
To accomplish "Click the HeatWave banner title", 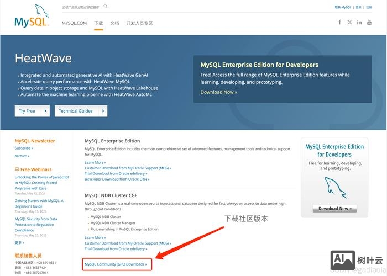I will coord(43,59).
